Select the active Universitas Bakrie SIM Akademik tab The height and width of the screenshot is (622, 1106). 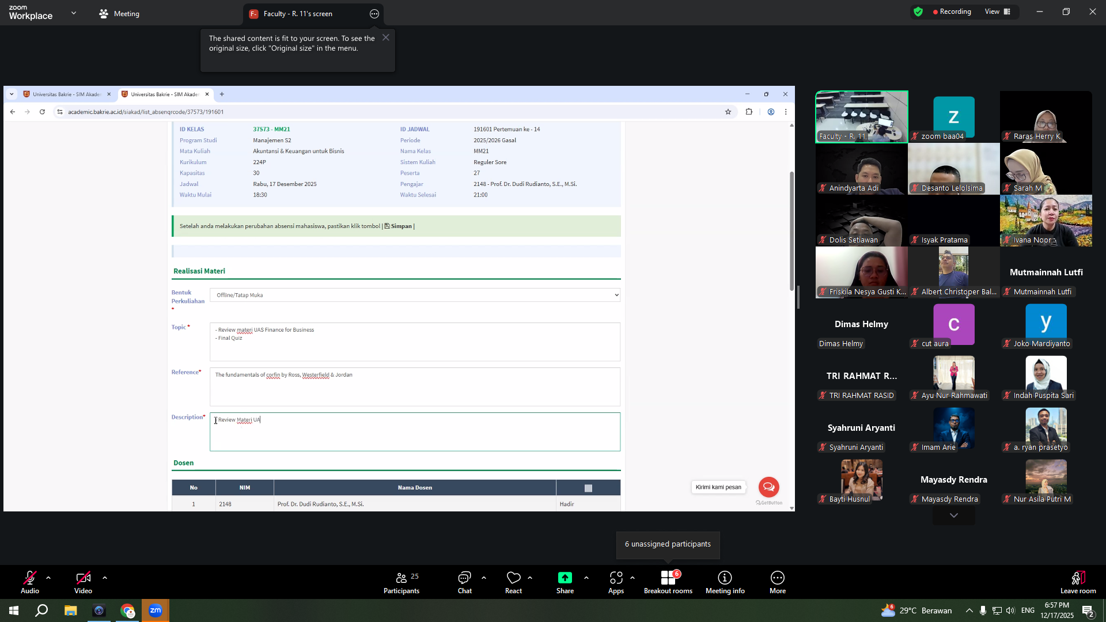(164, 94)
